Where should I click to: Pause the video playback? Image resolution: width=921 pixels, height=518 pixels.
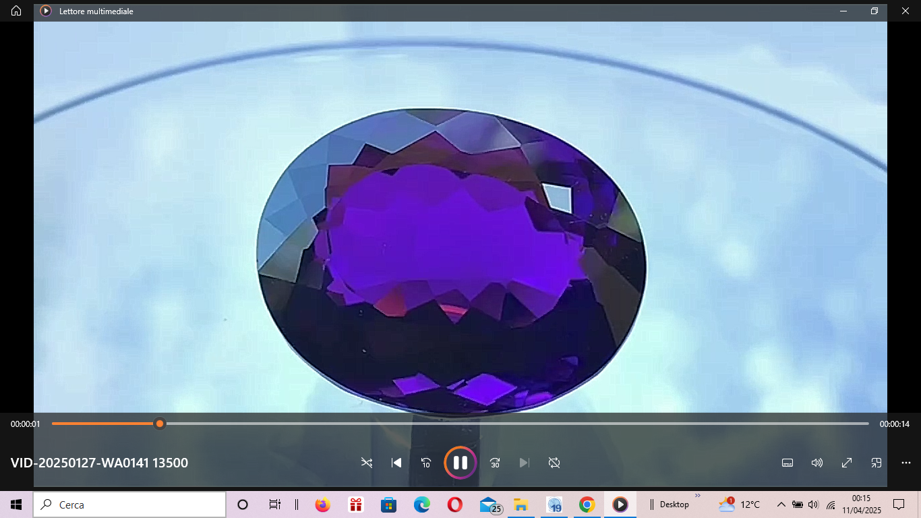tap(460, 463)
